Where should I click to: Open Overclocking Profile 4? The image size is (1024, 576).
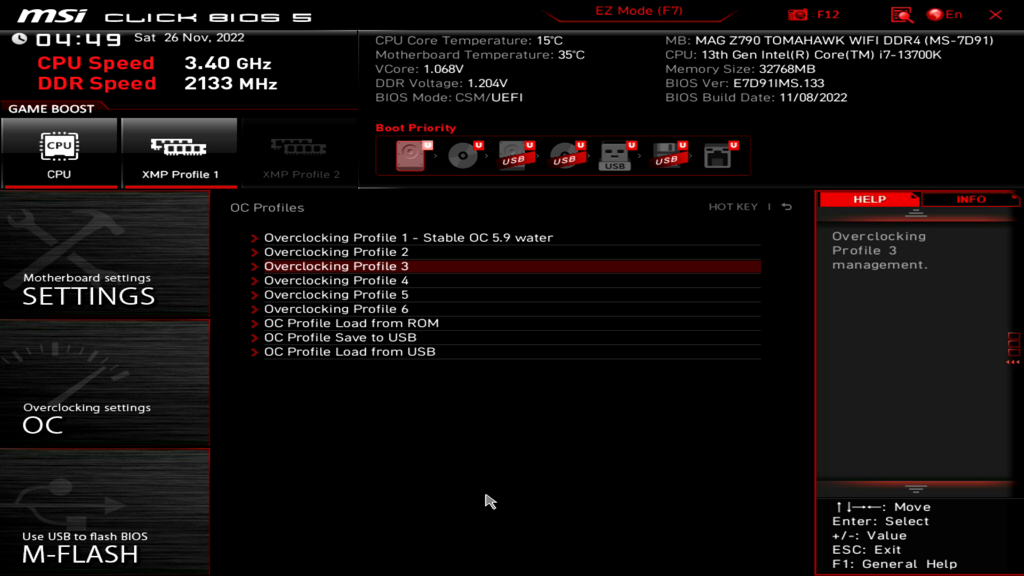(512, 281)
